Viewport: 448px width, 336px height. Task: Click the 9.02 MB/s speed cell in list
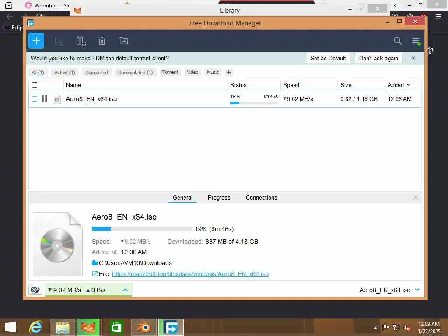coord(298,99)
